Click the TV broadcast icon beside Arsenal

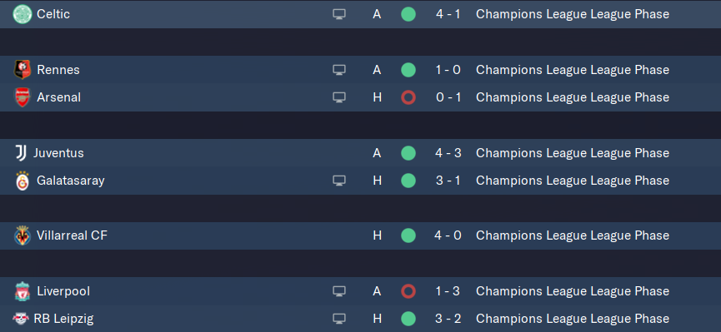coord(339,97)
